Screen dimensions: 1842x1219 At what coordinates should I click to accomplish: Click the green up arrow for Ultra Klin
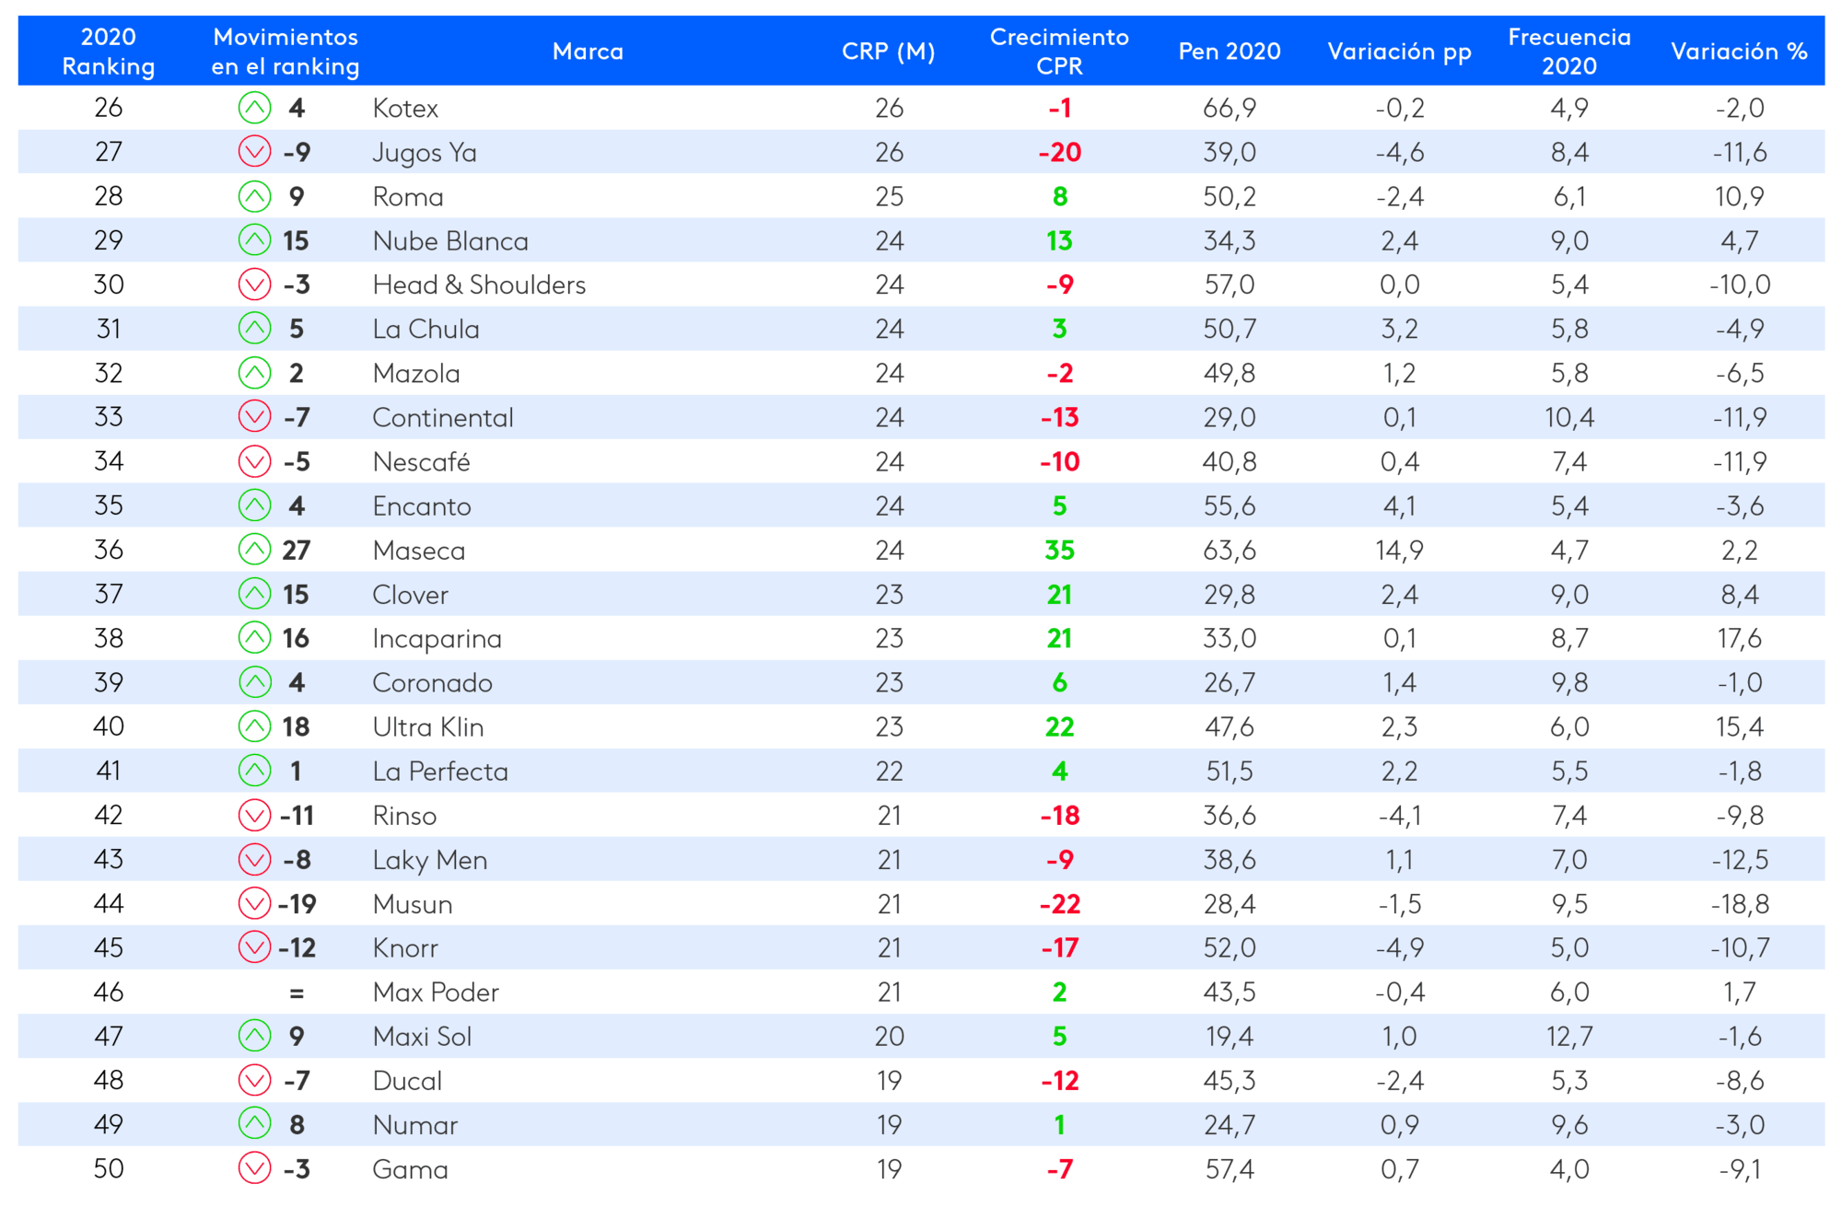[254, 726]
